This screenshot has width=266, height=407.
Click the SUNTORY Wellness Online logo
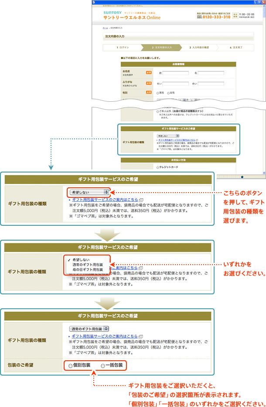(x=132, y=16)
